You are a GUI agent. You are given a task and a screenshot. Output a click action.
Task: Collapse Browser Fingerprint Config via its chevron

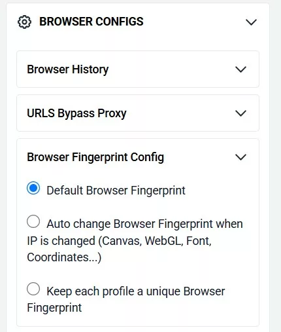click(x=240, y=157)
